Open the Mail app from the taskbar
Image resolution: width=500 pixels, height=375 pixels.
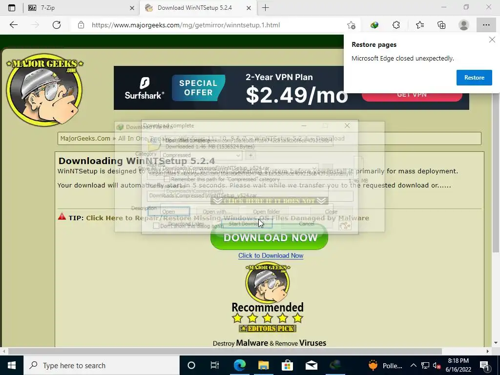coord(311,365)
